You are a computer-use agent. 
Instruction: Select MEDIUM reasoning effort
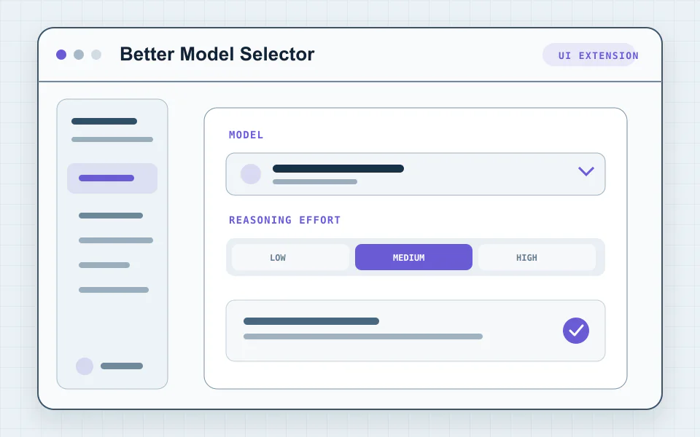(x=413, y=257)
